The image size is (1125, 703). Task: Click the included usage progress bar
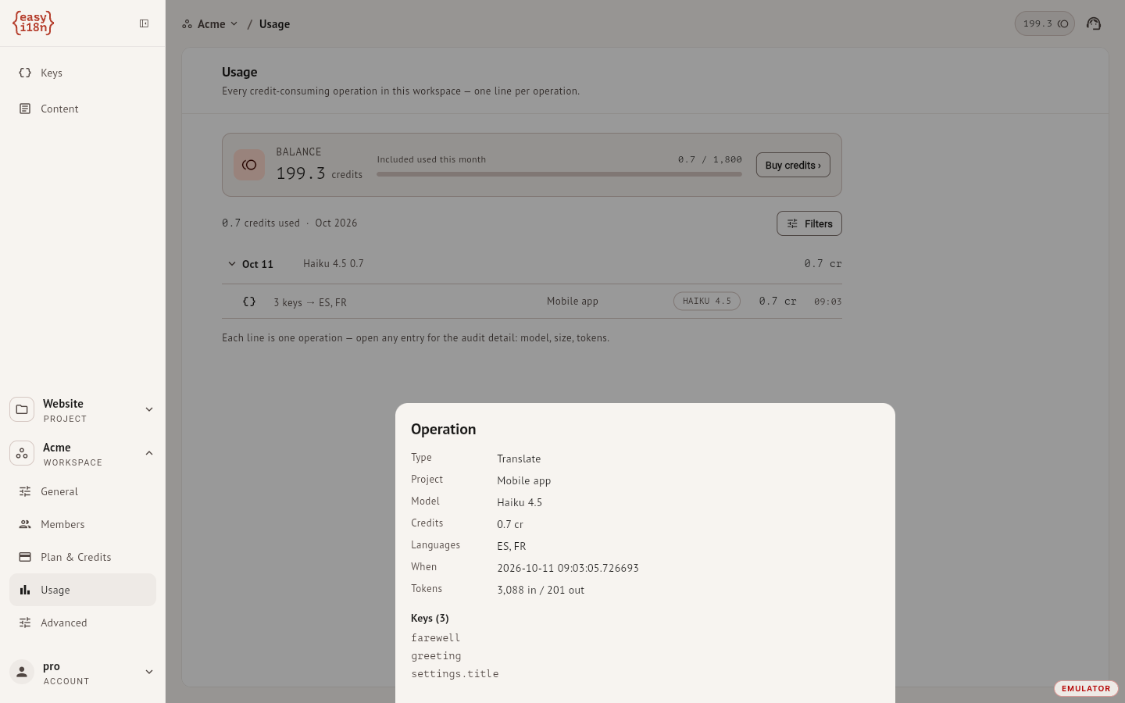pyautogui.click(x=559, y=174)
